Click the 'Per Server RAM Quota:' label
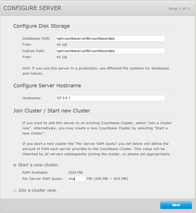The height and width of the screenshot is (213, 196). click(42, 179)
